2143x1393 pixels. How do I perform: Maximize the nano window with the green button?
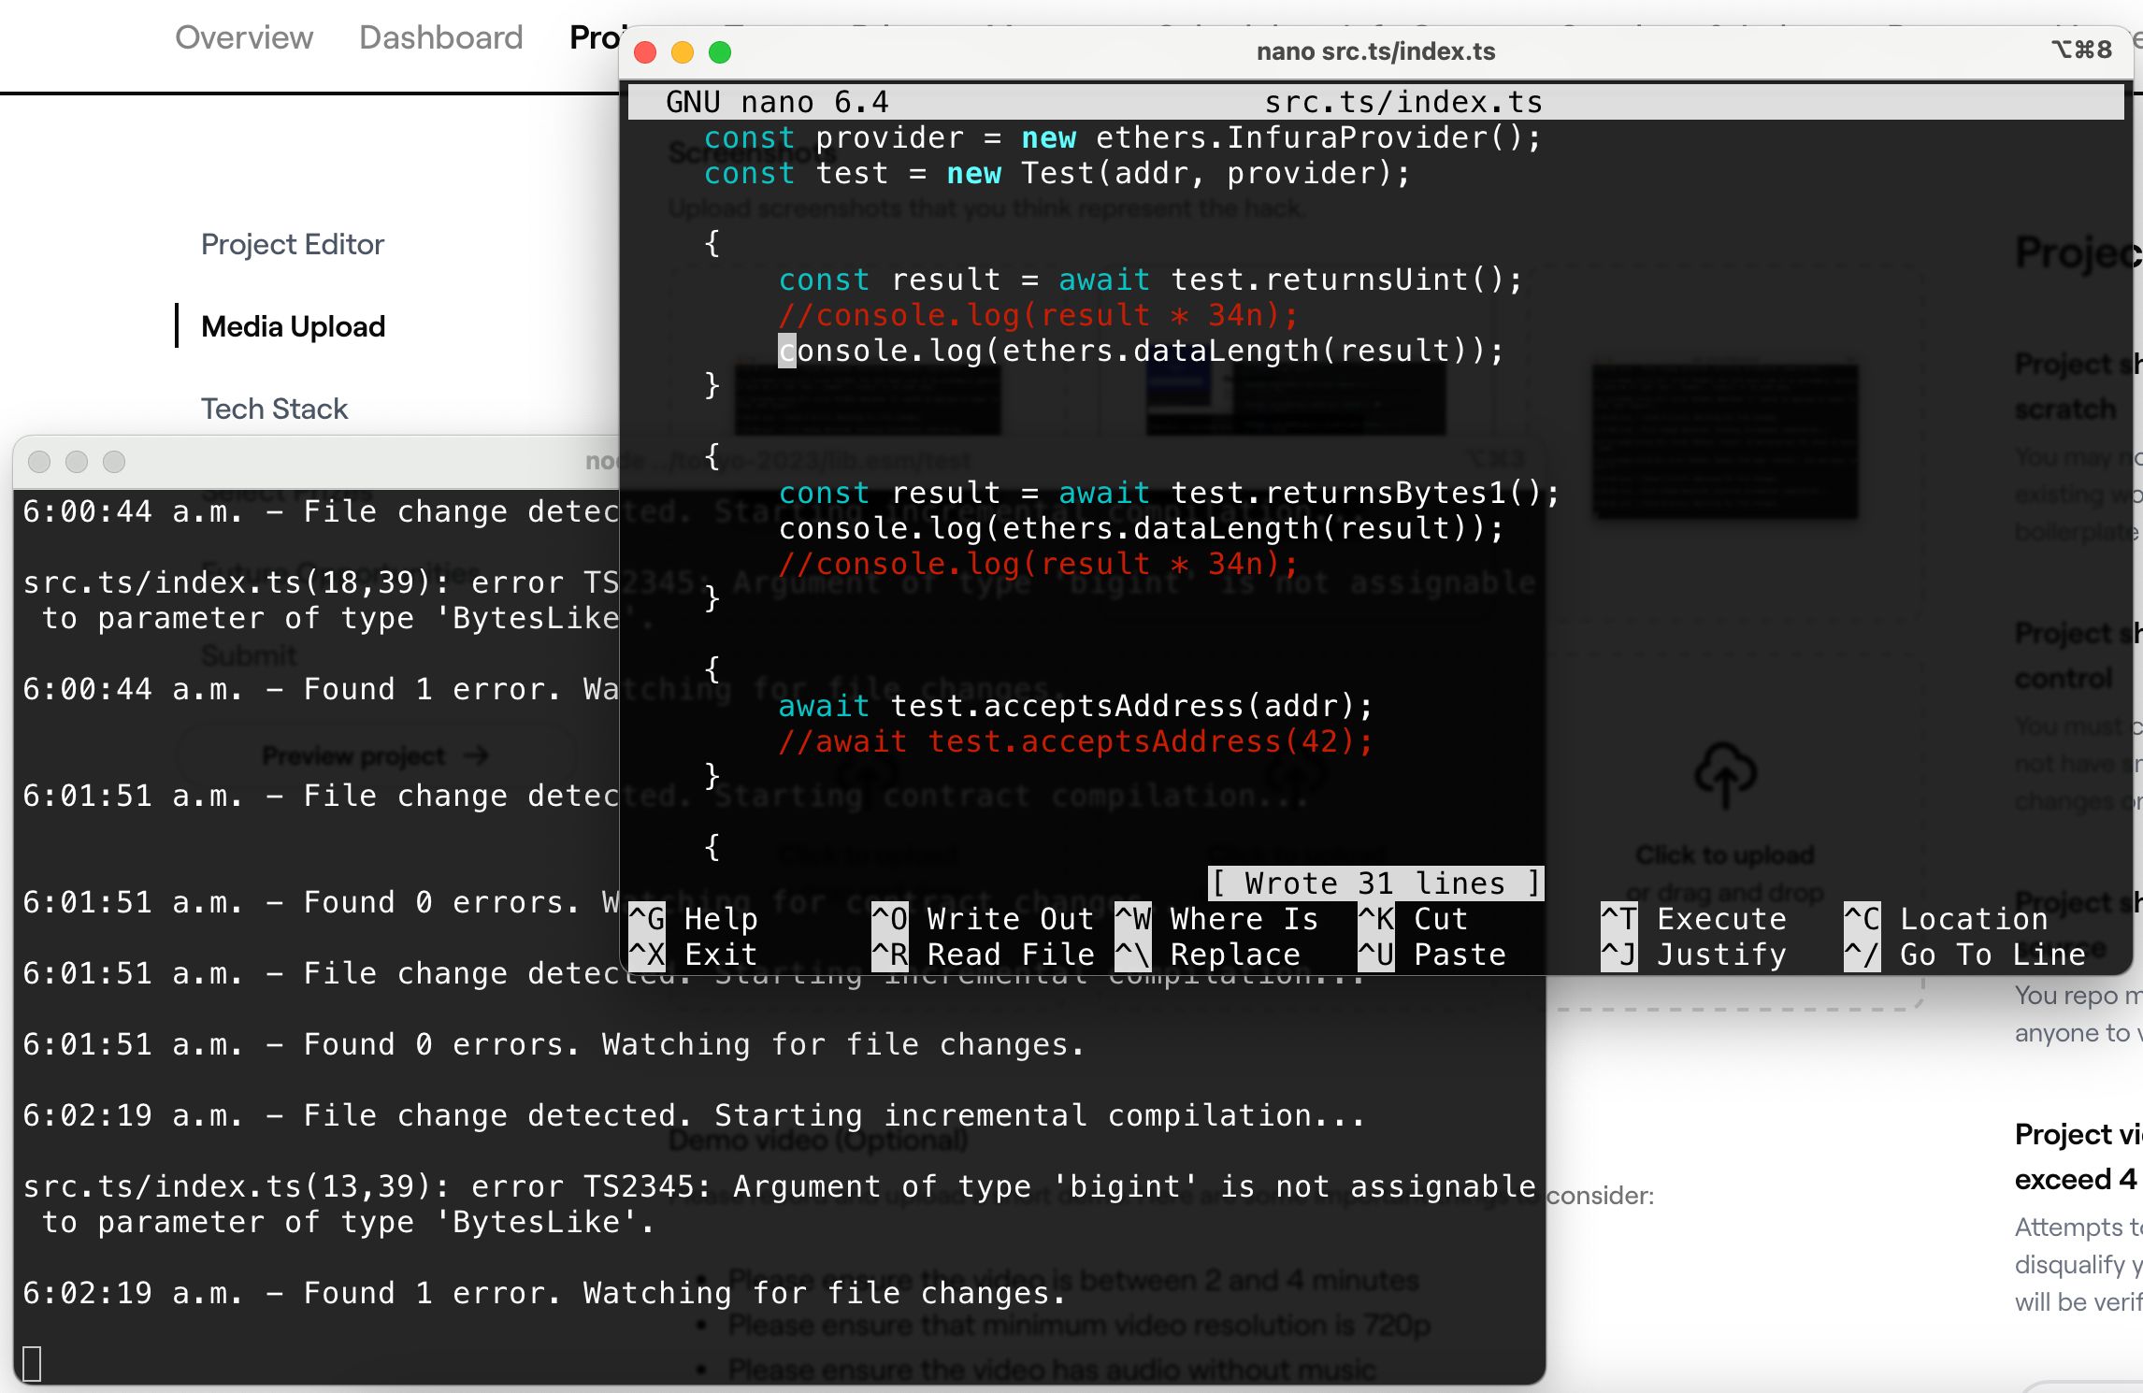coord(720,52)
